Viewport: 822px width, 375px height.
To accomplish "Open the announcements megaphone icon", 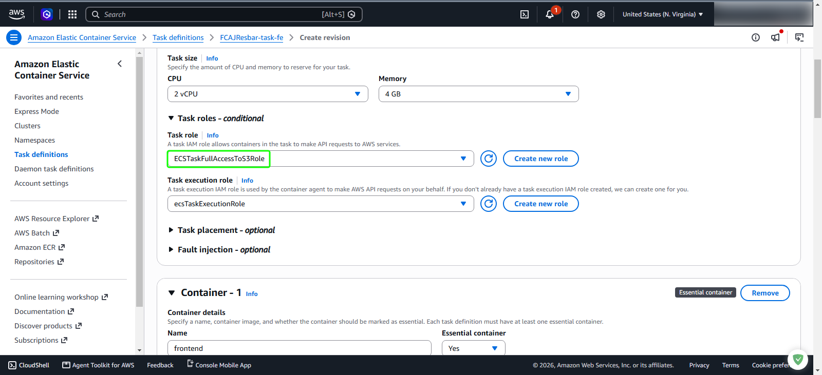I will [x=776, y=37].
